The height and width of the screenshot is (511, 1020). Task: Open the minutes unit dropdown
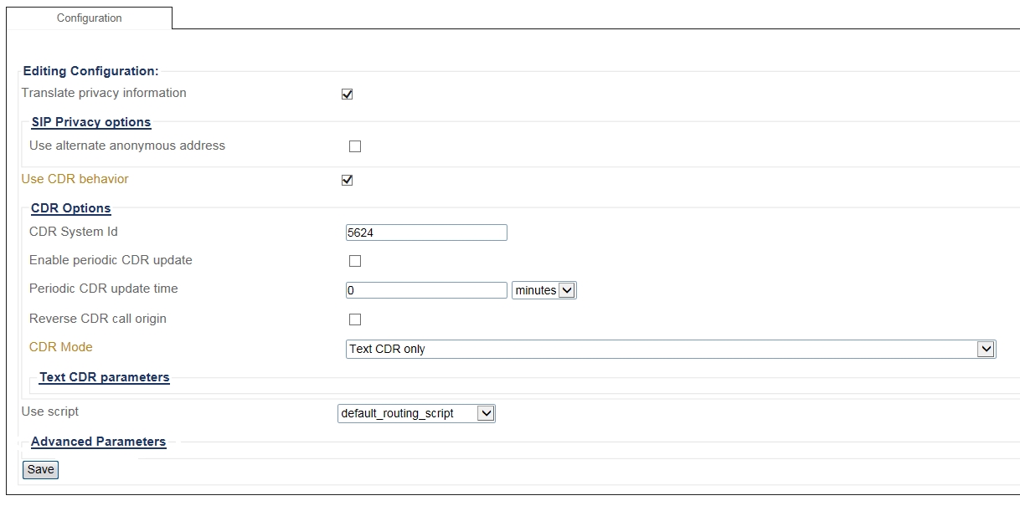(x=544, y=290)
